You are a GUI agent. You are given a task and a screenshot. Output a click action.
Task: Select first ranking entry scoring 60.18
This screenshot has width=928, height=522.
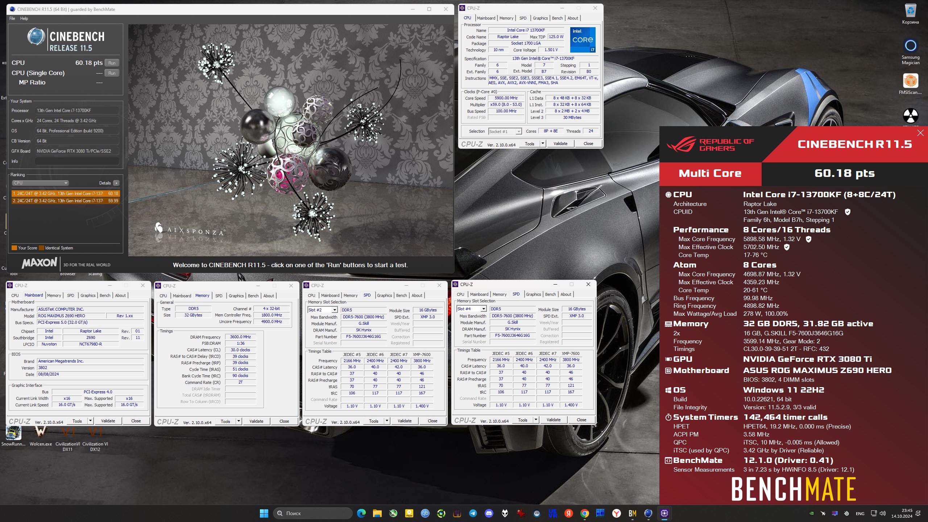click(65, 194)
